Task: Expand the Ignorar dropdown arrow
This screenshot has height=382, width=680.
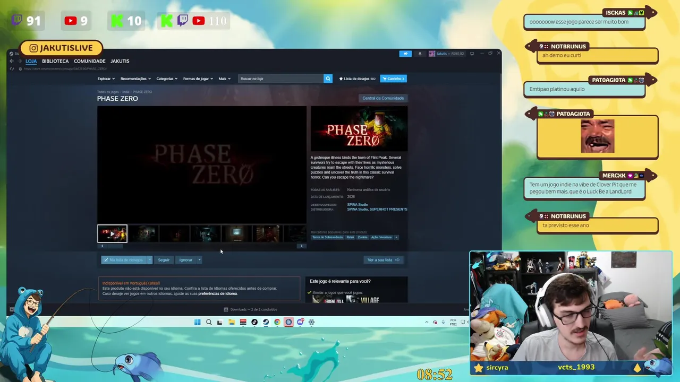Action: tap(199, 260)
